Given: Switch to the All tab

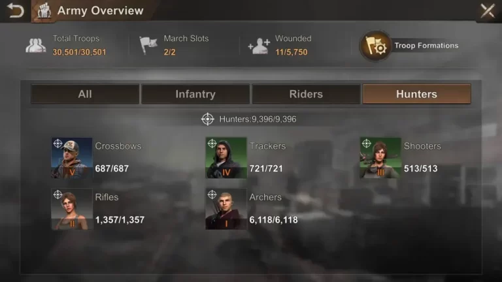Looking at the screenshot, I should pos(85,94).
